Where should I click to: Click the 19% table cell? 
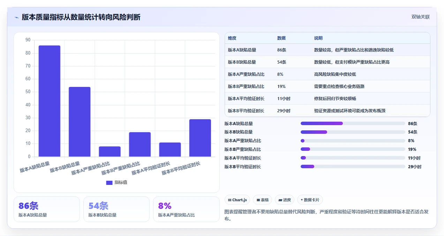(281, 87)
